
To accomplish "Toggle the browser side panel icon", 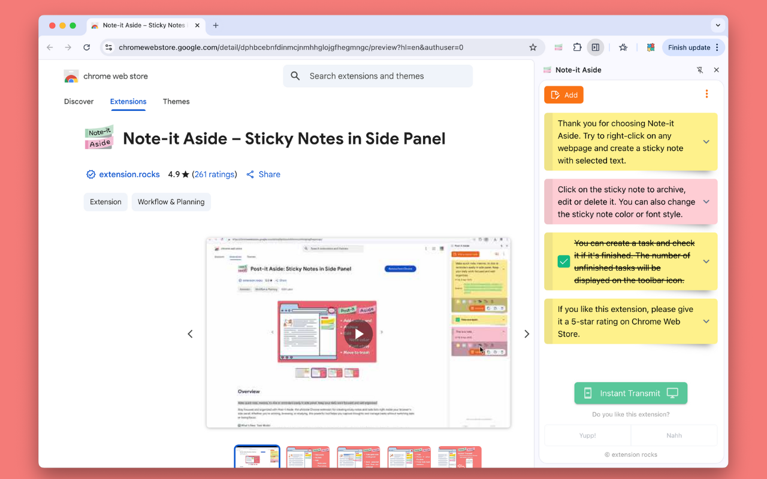I will 596,47.
